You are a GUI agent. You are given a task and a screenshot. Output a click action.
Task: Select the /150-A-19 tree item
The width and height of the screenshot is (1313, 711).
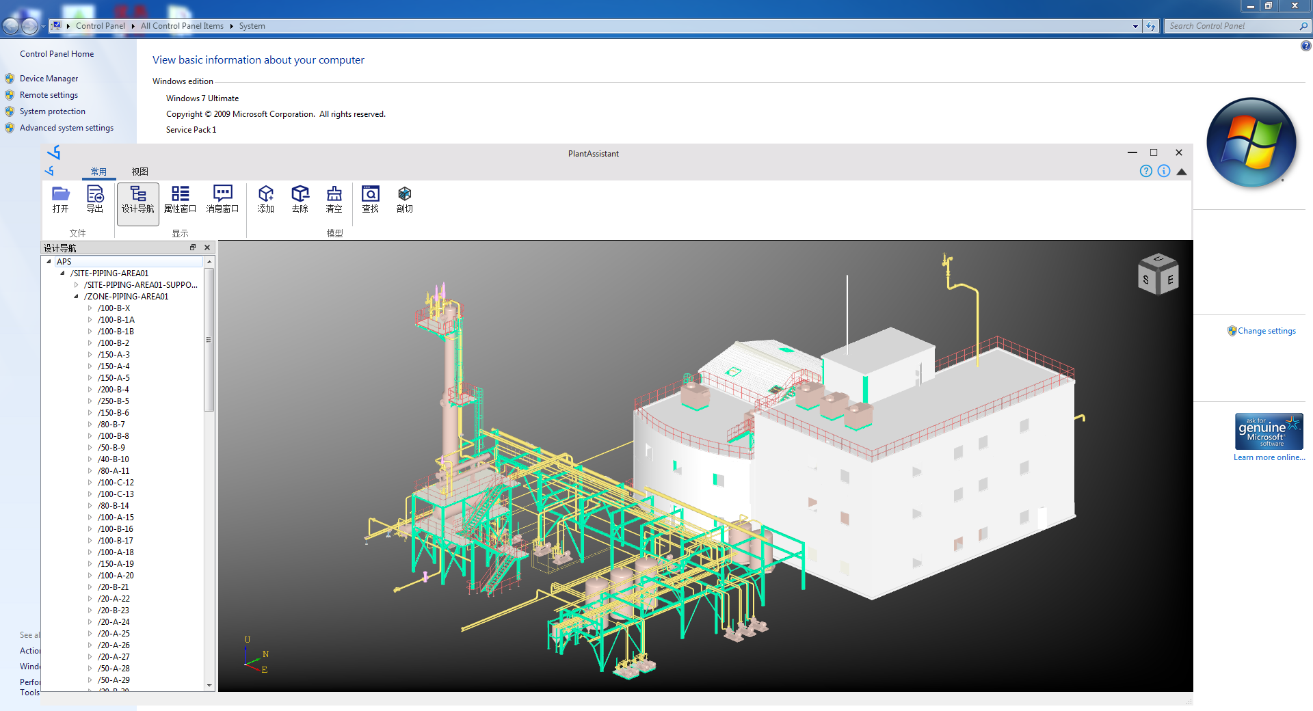(116, 564)
